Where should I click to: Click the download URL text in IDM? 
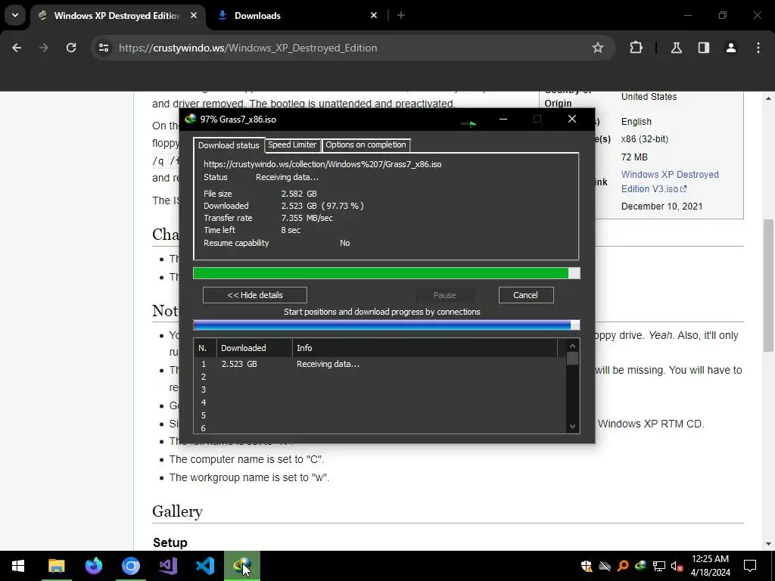[x=322, y=164]
